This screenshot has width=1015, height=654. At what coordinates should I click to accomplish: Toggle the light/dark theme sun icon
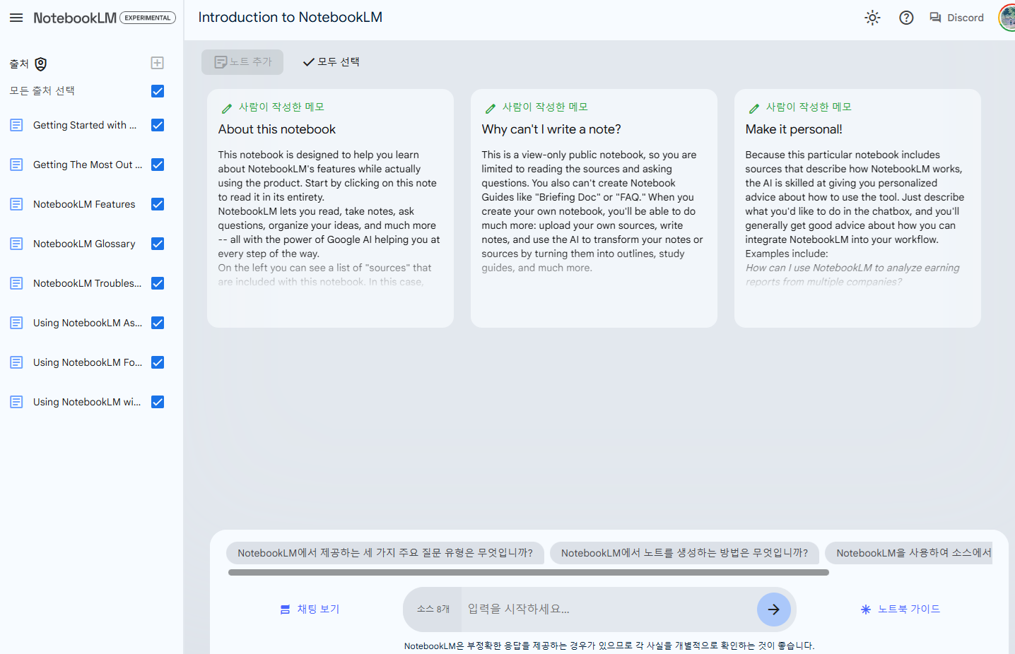pos(872,18)
